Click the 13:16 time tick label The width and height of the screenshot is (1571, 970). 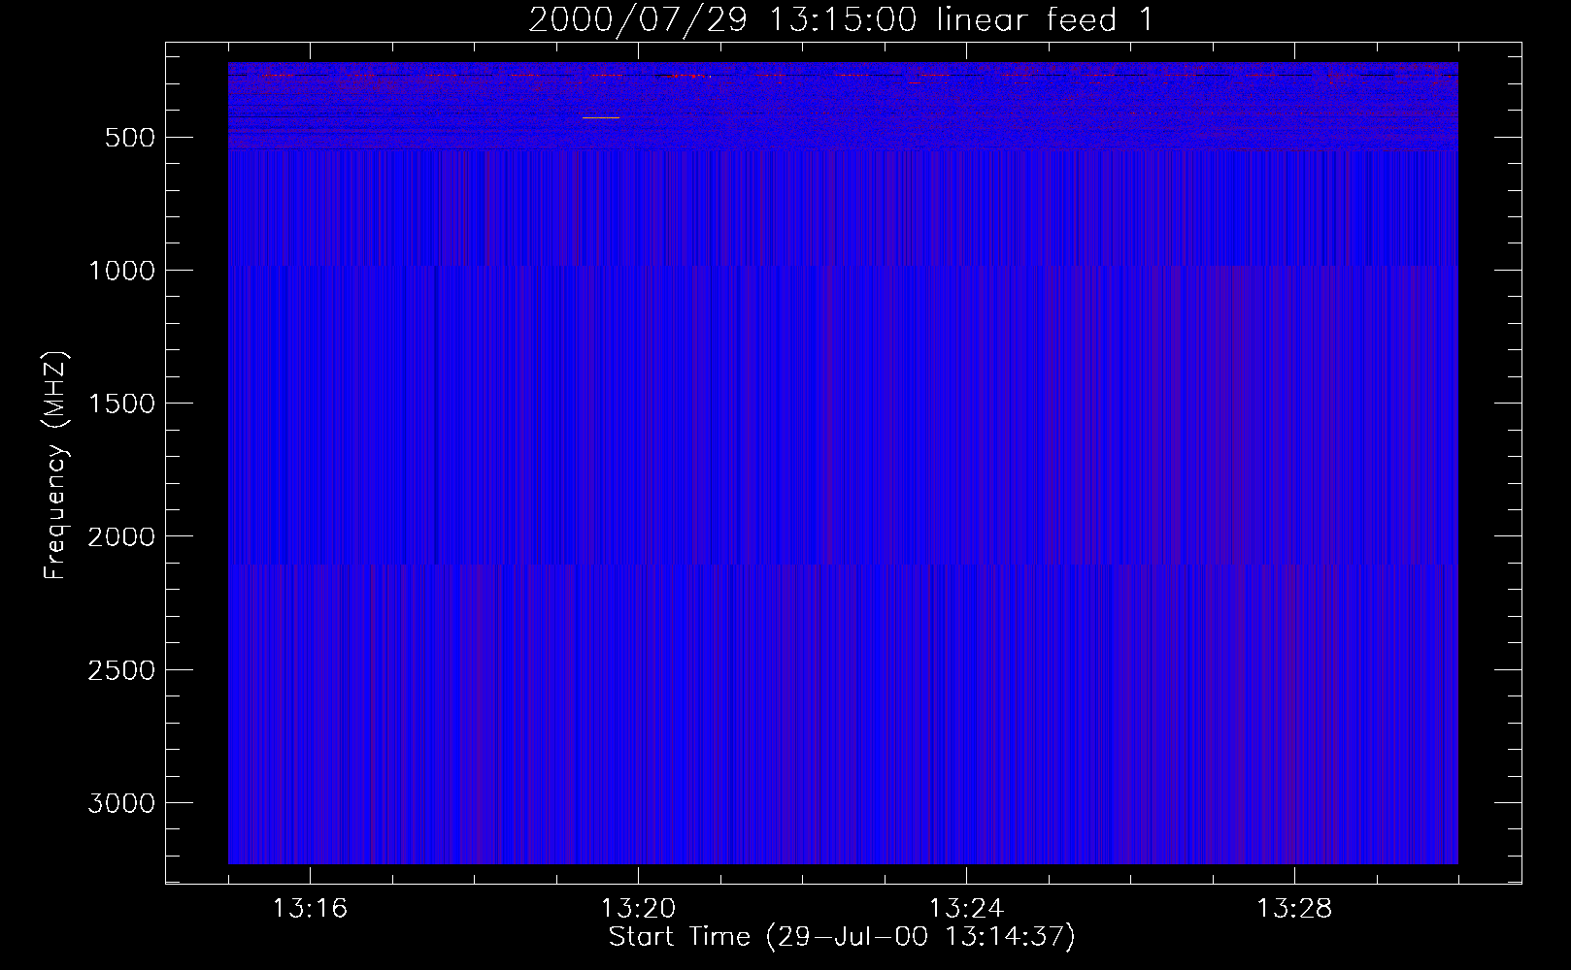click(310, 909)
